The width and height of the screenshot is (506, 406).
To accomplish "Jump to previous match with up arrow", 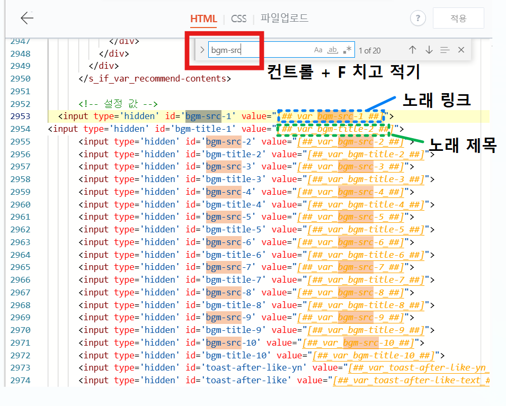I will point(412,50).
